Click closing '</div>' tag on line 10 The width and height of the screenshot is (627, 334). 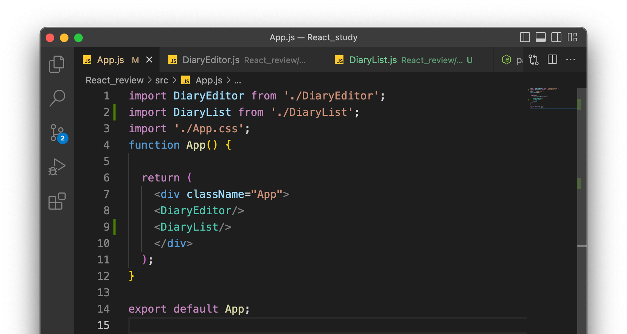173,243
